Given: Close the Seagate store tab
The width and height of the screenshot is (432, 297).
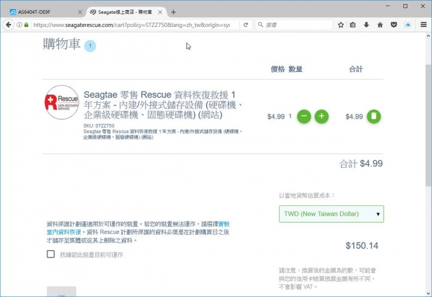Looking at the screenshot, I should pos(160,12).
